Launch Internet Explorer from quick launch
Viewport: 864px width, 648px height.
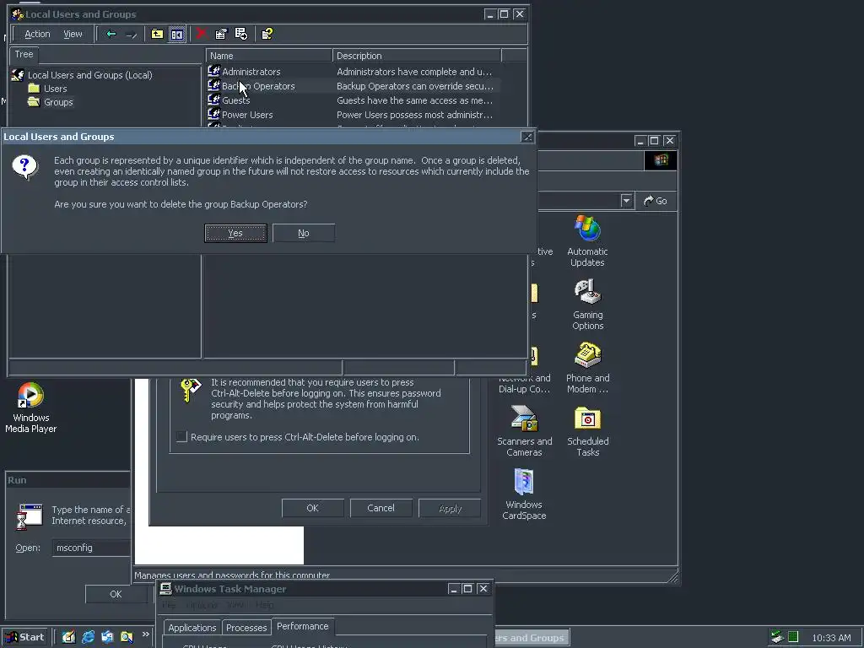88,637
